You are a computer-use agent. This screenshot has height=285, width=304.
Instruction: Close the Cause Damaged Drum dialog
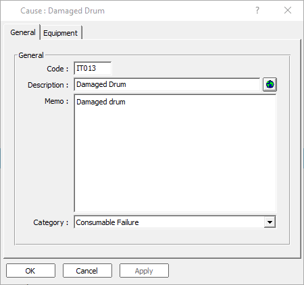(288, 10)
